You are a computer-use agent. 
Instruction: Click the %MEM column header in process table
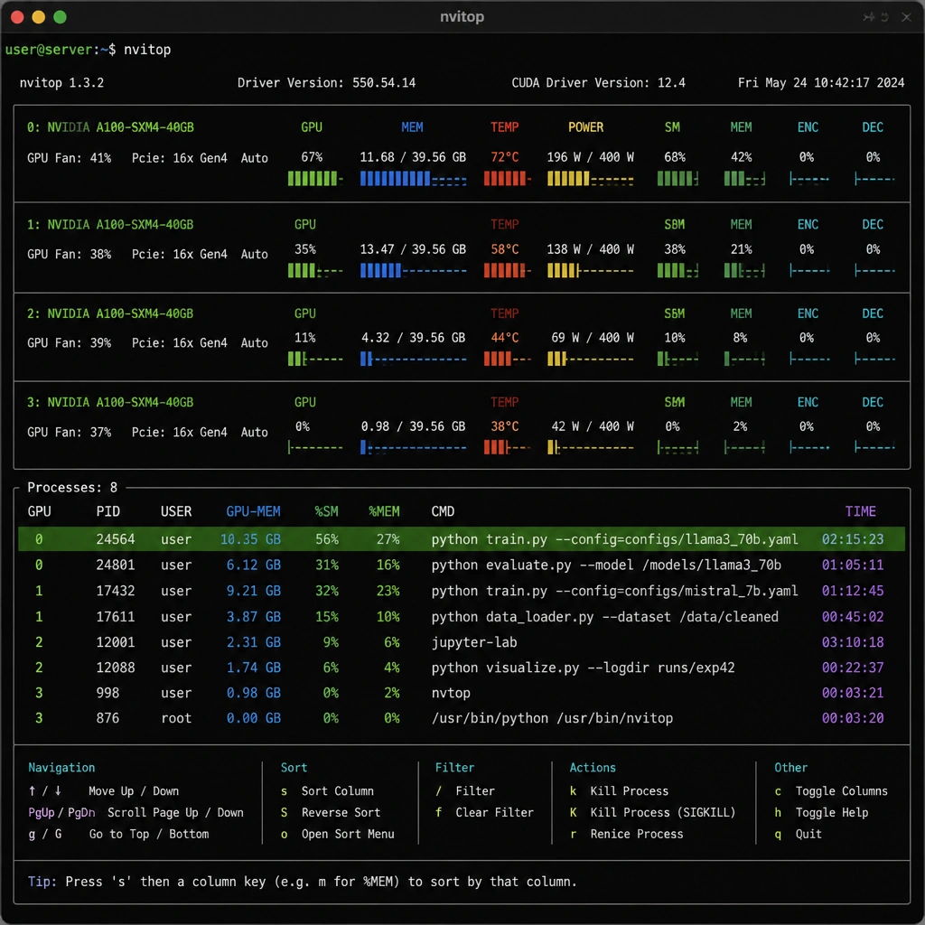point(384,511)
